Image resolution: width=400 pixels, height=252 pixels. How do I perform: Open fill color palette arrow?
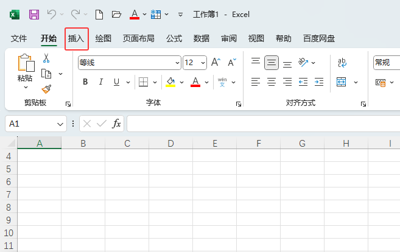point(181,82)
